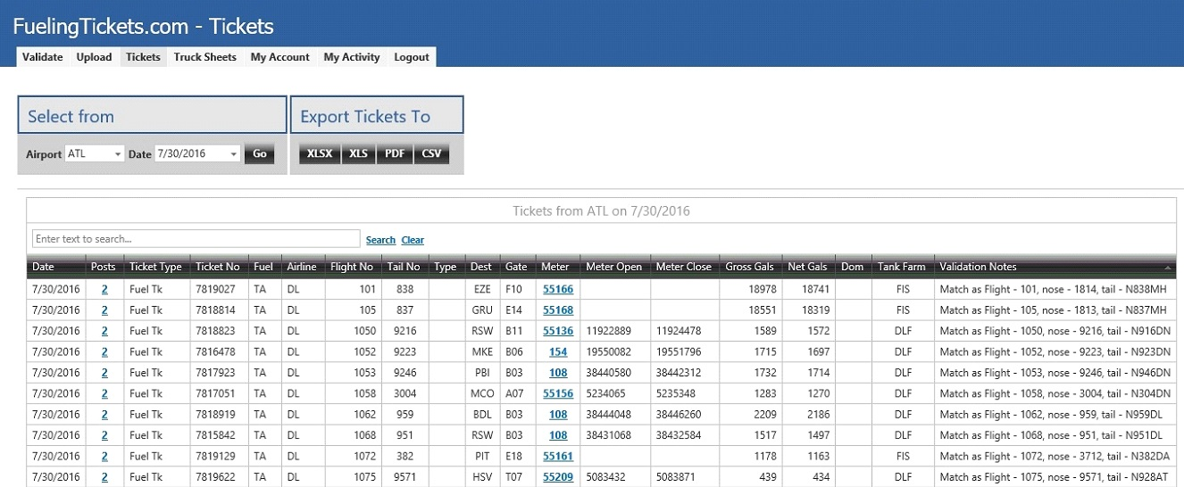Open the Upload tab
This screenshot has width=1184, height=487.
tap(94, 57)
